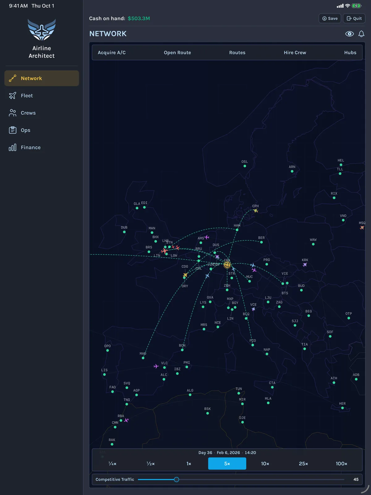Image resolution: width=371 pixels, height=495 pixels.
Task: Click the Cash on hand $503.3M value
Action: point(139,18)
